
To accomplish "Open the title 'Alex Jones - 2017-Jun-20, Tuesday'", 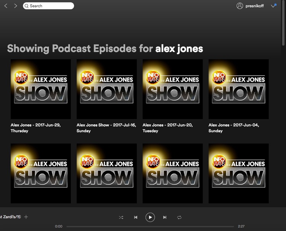I will pyautogui.click(x=168, y=128).
